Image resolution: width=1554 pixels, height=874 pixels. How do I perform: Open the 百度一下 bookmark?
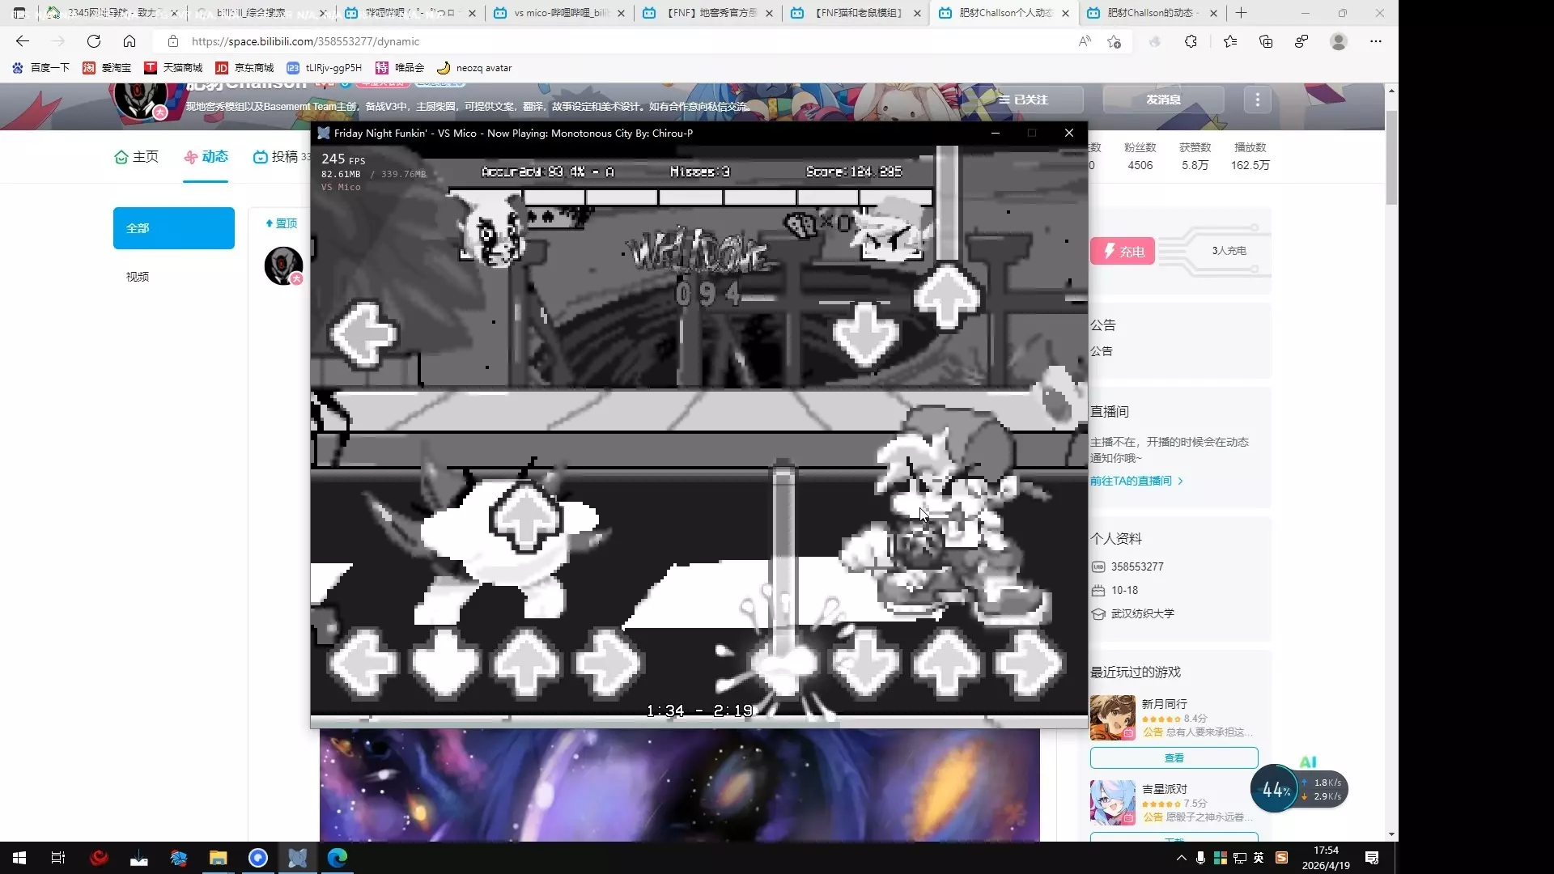point(40,68)
